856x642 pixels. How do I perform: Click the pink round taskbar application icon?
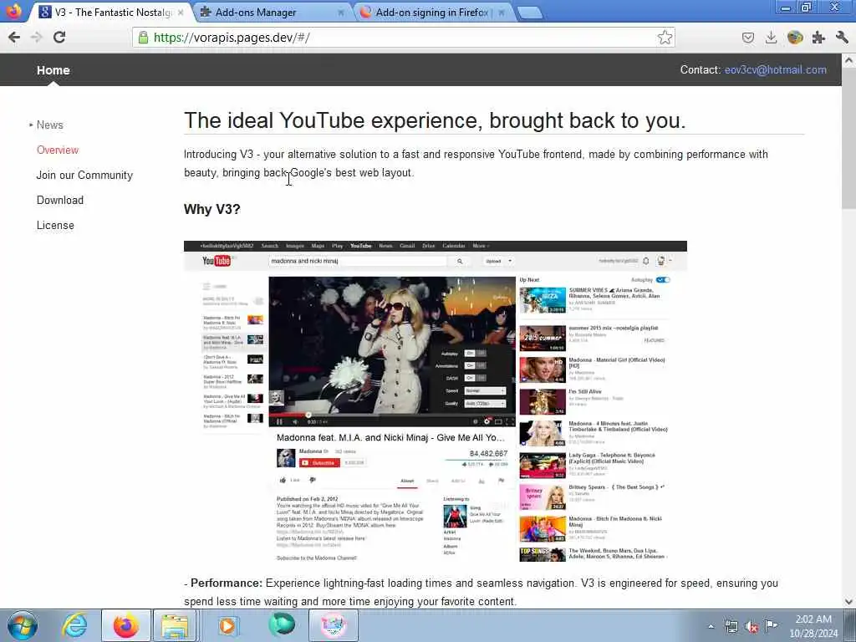pyautogui.click(x=334, y=625)
